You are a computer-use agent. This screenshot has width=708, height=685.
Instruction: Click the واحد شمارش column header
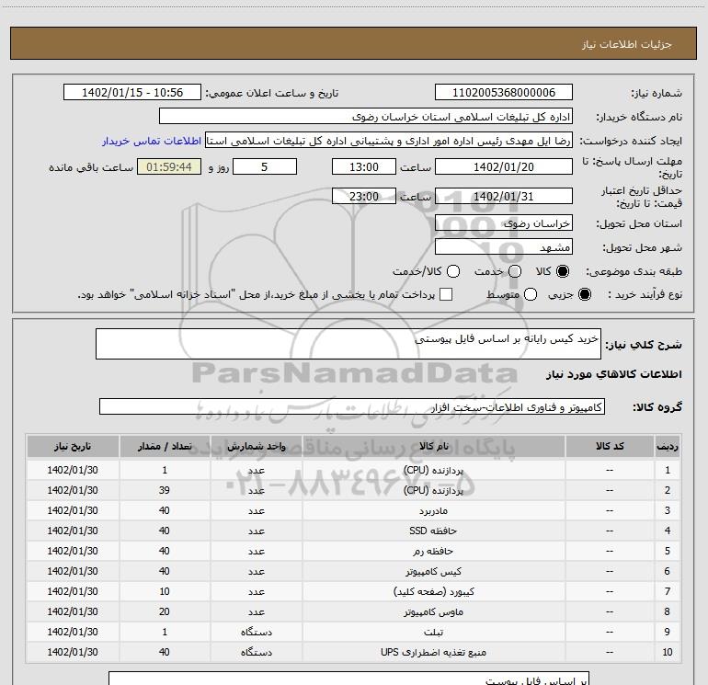coord(256,446)
